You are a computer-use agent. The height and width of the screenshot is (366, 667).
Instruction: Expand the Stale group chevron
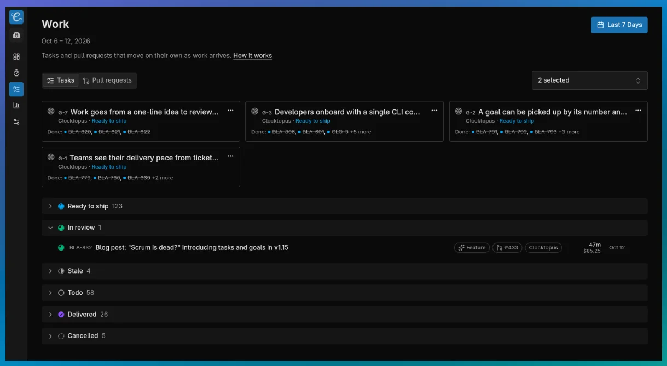(x=50, y=271)
